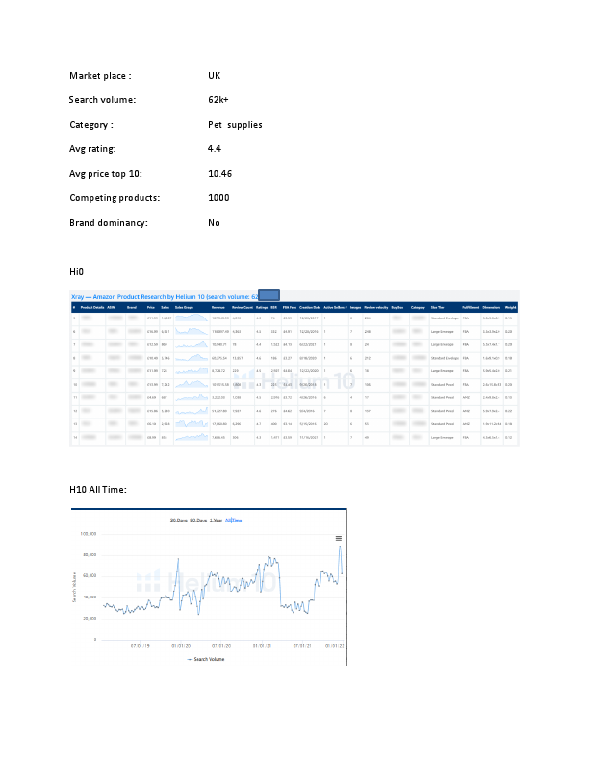Click the 'Pet supplies' value
Screen dimensions: 589x762
[x=235, y=125]
